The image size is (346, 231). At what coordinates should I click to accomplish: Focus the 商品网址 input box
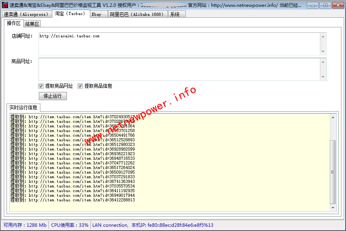click(179, 69)
